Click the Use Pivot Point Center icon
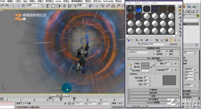 point(91,6)
